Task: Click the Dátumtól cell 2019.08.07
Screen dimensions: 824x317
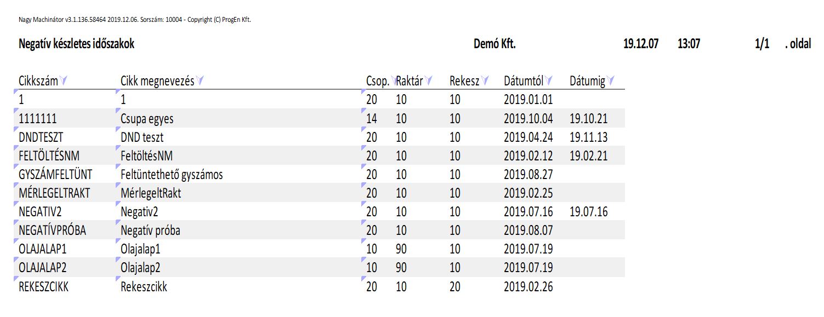Action: click(528, 230)
